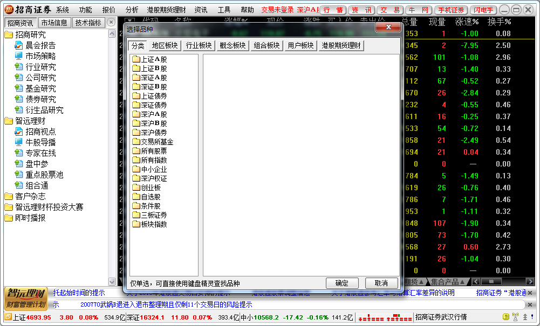Screen dimensions: 540x326
Task: Switch to 港股期货理财 tab in dialog
Action: (341, 45)
